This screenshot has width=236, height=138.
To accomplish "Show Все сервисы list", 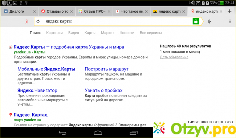I will tap(151, 33).
